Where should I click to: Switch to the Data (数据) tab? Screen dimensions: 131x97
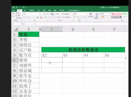point(44,10)
